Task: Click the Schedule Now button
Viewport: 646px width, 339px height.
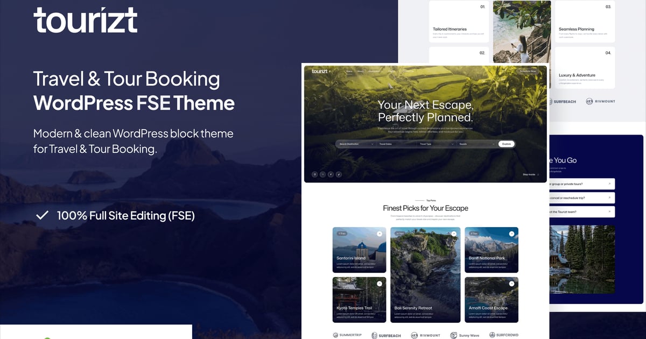Action: click(528, 71)
